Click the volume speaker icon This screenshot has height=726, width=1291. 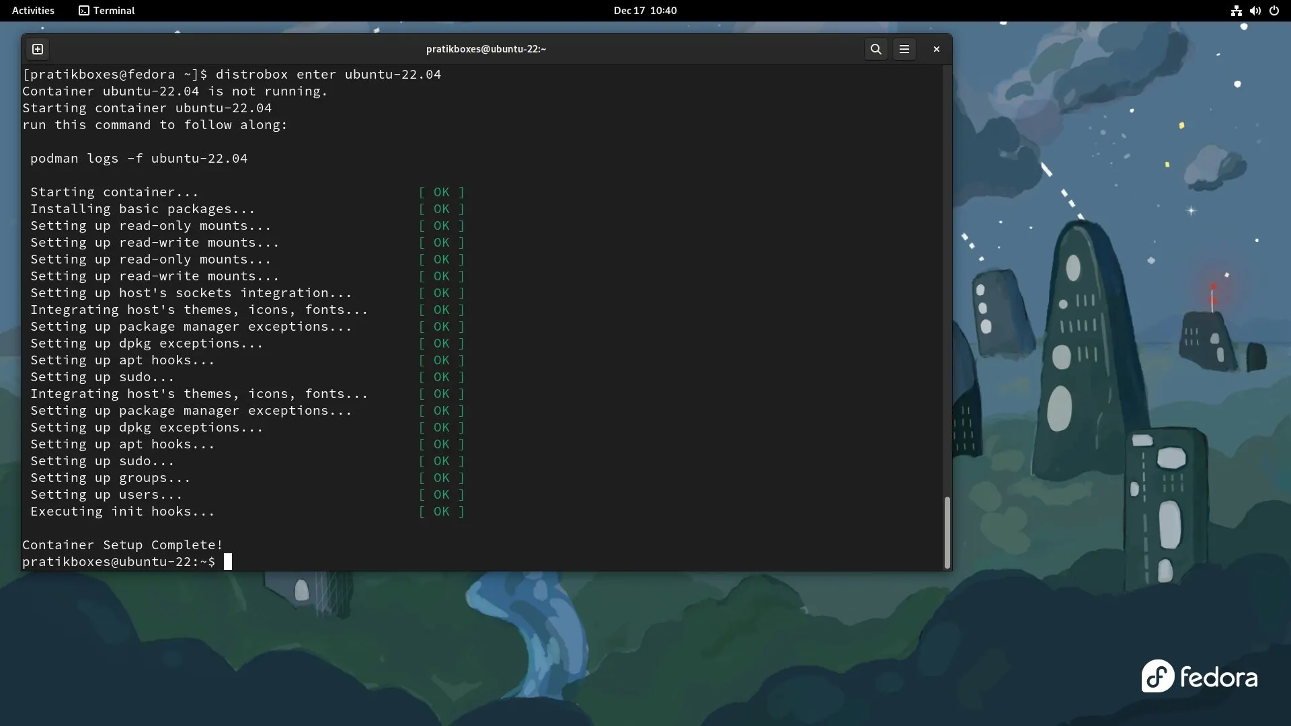click(1255, 11)
